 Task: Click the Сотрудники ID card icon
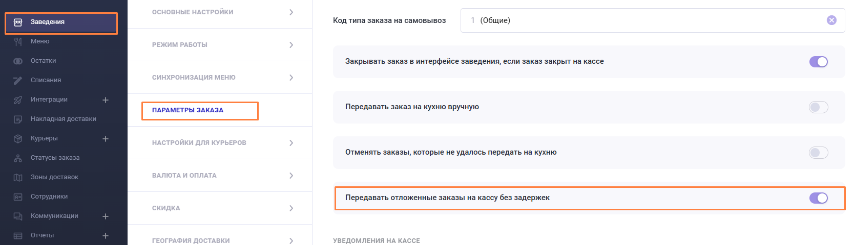[x=18, y=197]
